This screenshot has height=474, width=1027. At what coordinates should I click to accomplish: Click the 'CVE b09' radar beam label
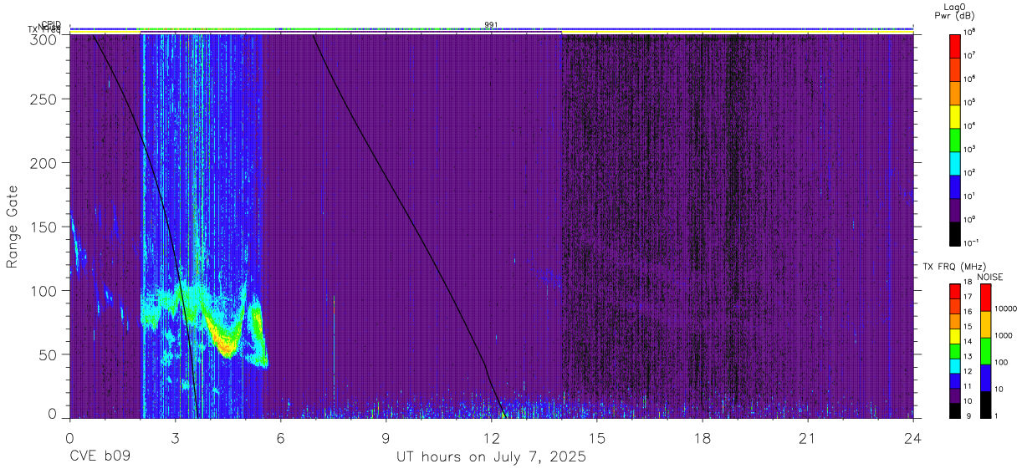(100, 457)
